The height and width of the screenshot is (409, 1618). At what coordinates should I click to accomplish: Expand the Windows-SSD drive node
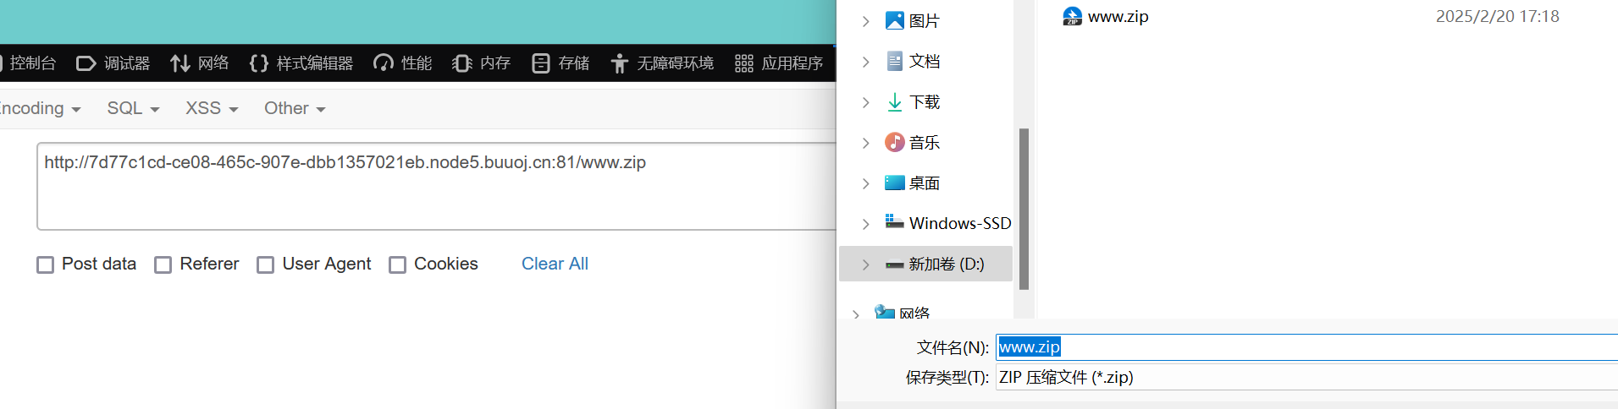(x=865, y=224)
